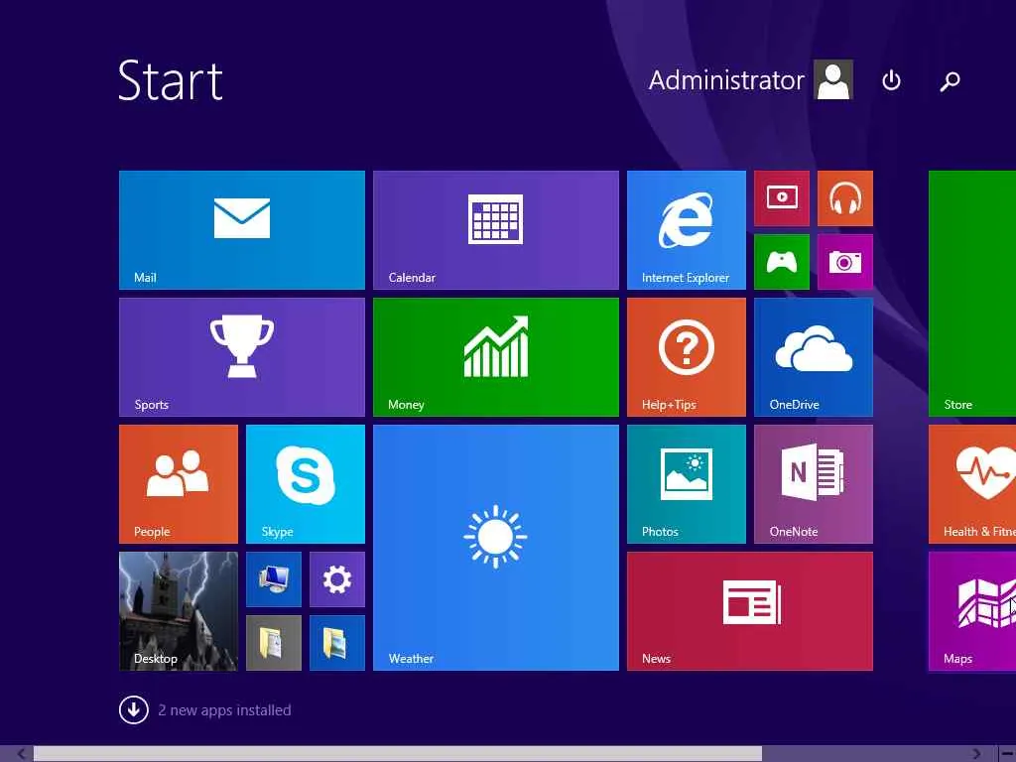Click the Administrator user picture
1016x762 pixels.
[833, 79]
